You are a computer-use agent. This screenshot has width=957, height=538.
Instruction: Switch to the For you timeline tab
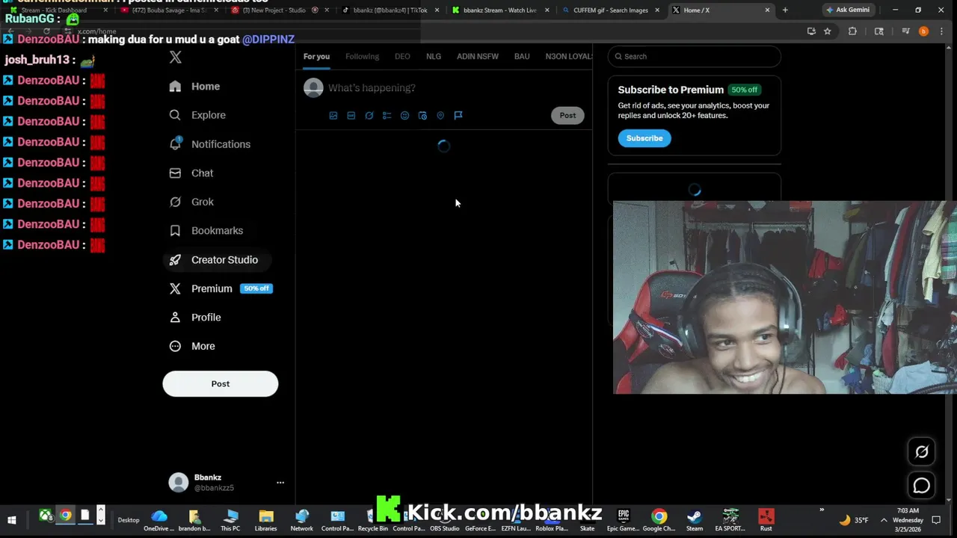tap(316, 56)
